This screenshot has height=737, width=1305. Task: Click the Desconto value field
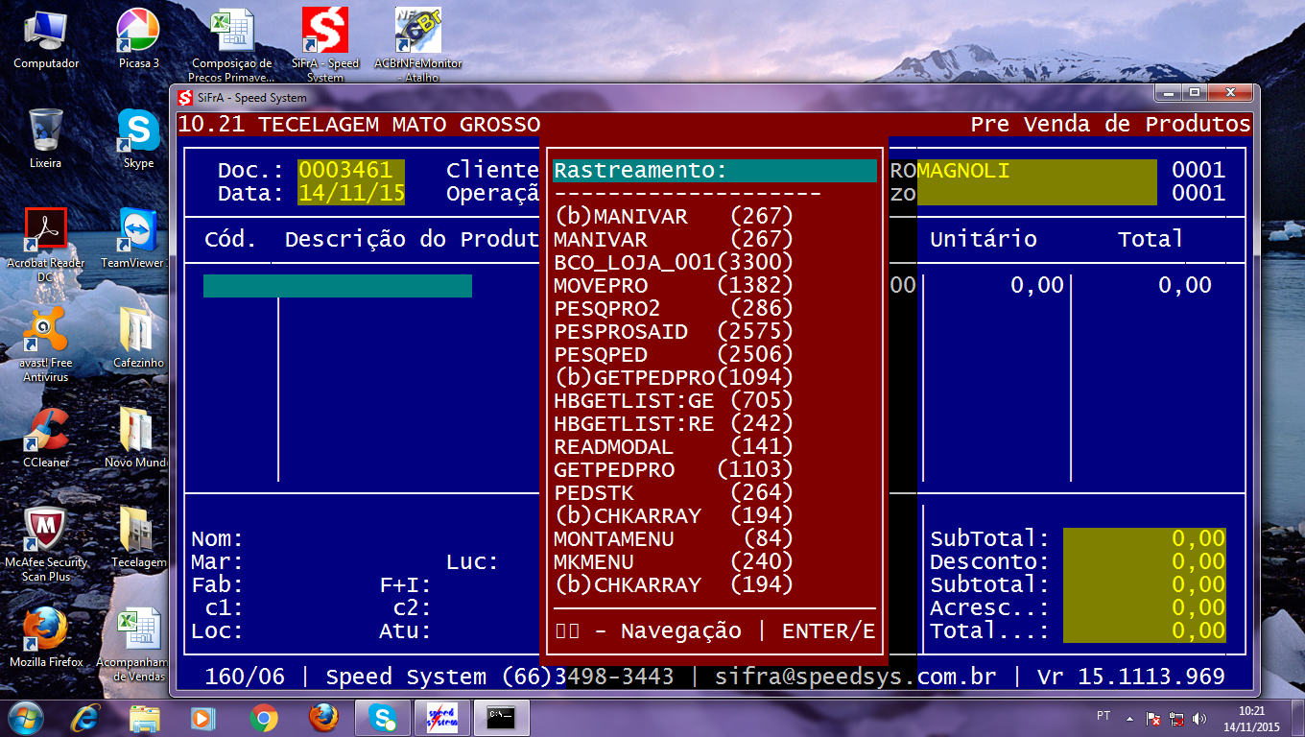tap(1145, 562)
